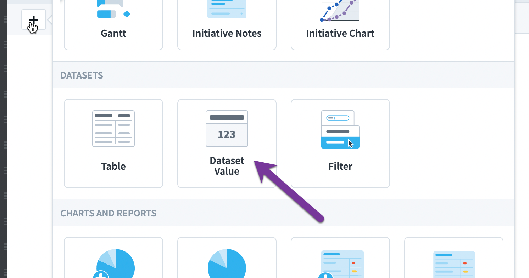Choose the Initiative Notes element
This screenshot has height=278, width=529.
(x=227, y=25)
